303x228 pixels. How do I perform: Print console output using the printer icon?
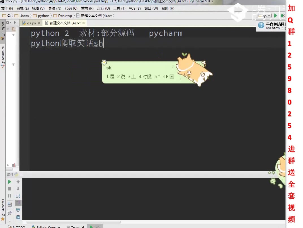(x=18, y=210)
